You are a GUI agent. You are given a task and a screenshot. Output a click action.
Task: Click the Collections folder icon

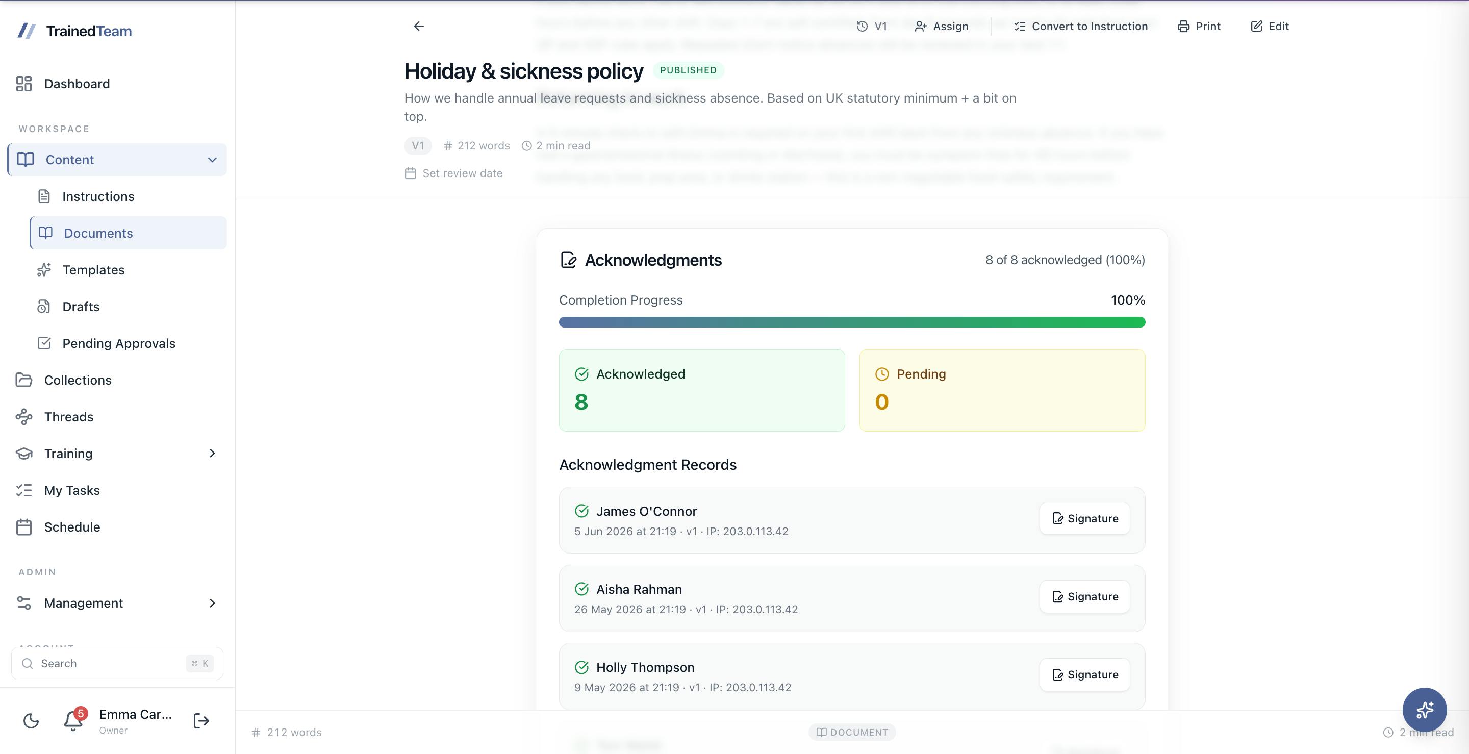24,380
